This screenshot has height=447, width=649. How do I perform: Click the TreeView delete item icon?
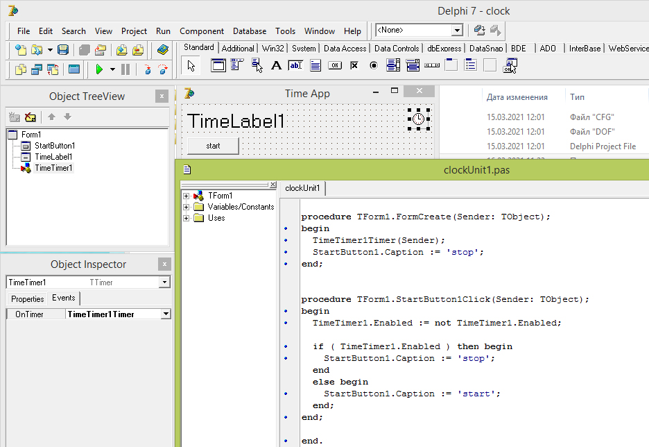point(31,117)
